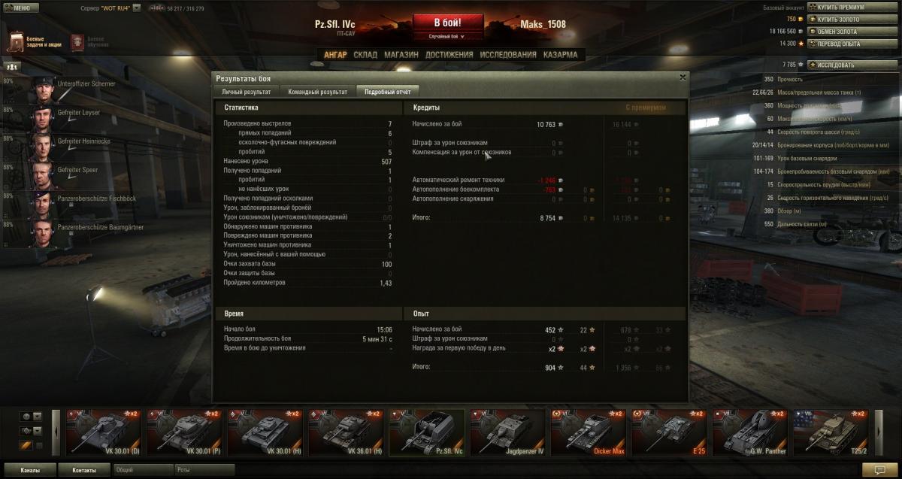Open the tank type filter dropdown

(x=31, y=431)
